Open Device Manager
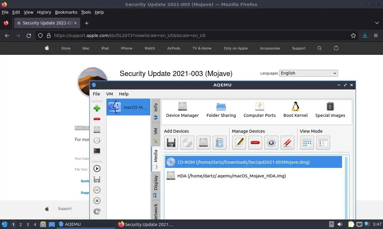Image resolution: width=383 pixels, height=229 pixels. click(182, 110)
